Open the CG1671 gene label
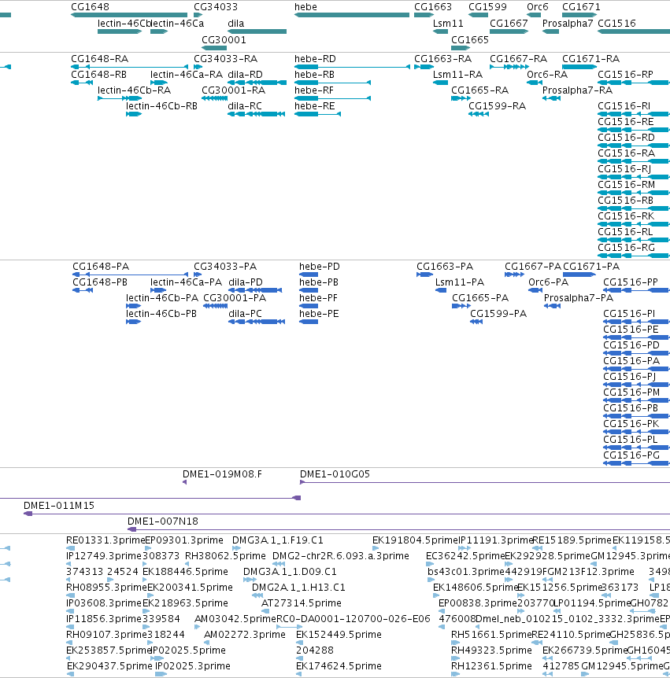This screenshot has height=678, width=670. pos(581,7)
